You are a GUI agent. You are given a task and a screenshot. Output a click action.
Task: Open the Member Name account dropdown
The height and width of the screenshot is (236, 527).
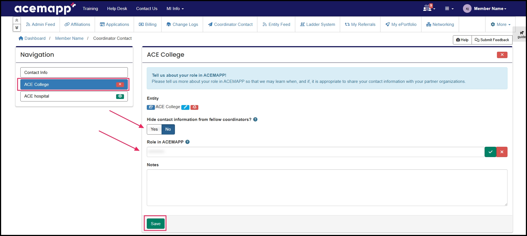tap(485, 9)
